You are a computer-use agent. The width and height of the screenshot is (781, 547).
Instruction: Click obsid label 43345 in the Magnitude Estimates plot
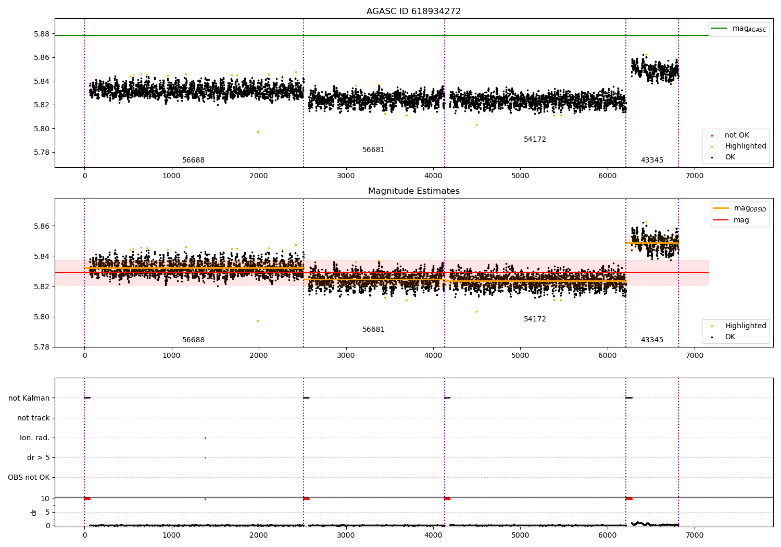pos(652,340)
